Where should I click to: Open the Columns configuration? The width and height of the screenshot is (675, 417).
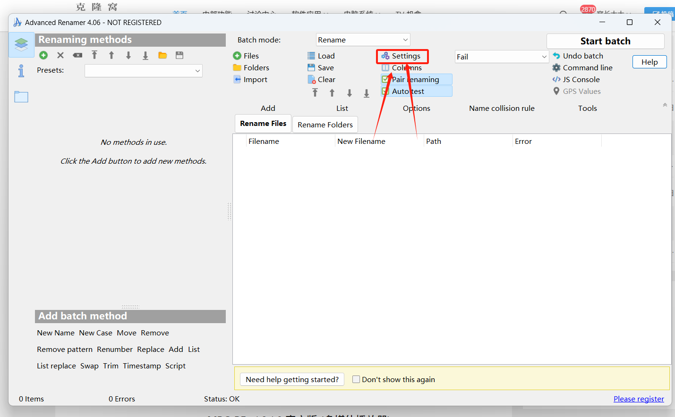click(402, 67)
